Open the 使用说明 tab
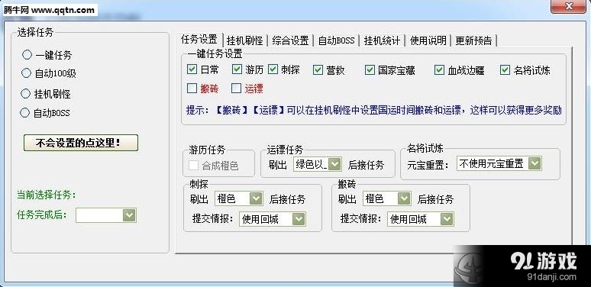Image resolution: width=591 pixels, height=287 pixels. tap(428, 40)
